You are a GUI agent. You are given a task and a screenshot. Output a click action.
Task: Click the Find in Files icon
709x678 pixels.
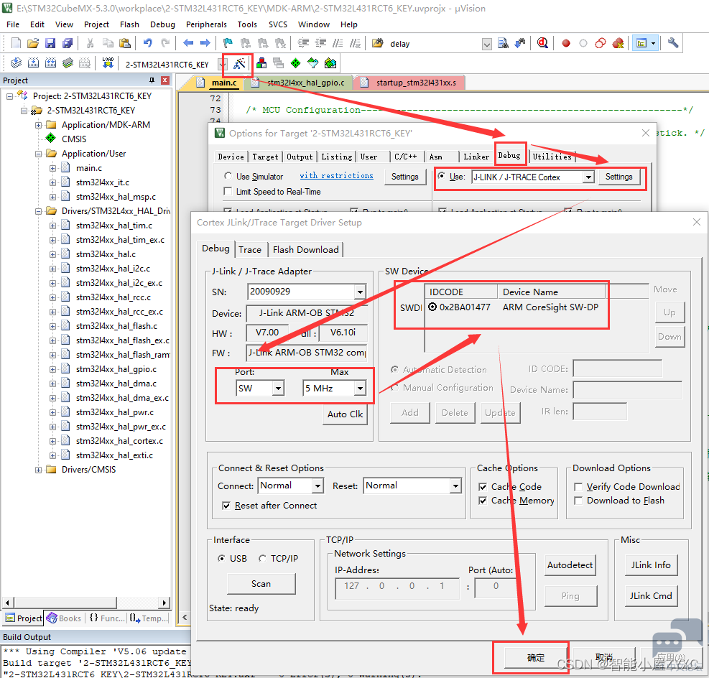(x=503, y=43)
